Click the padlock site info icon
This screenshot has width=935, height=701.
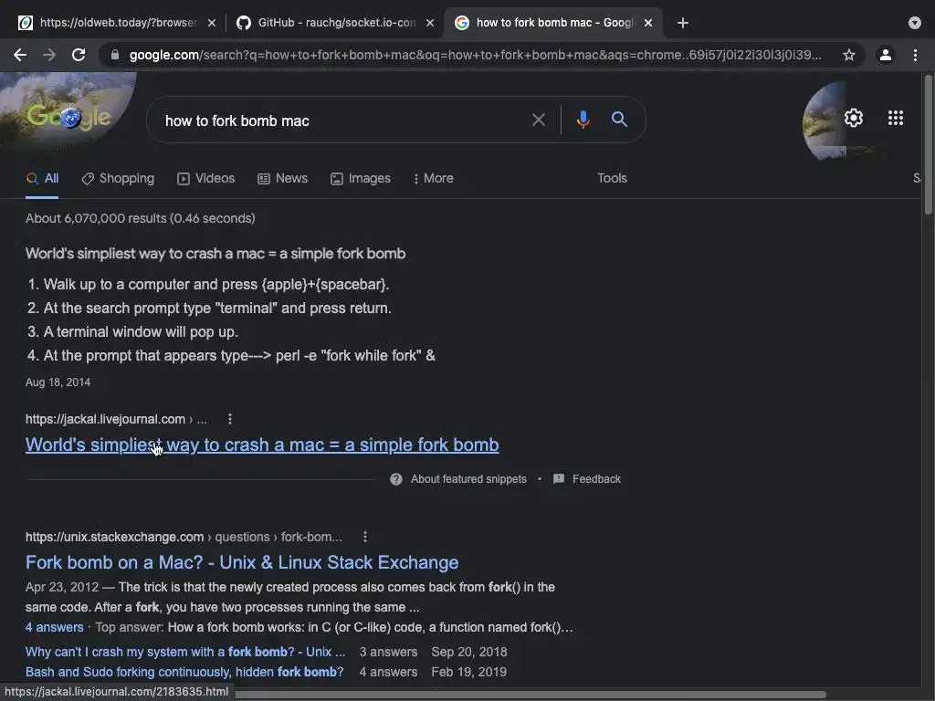click(x=115, y=55)
